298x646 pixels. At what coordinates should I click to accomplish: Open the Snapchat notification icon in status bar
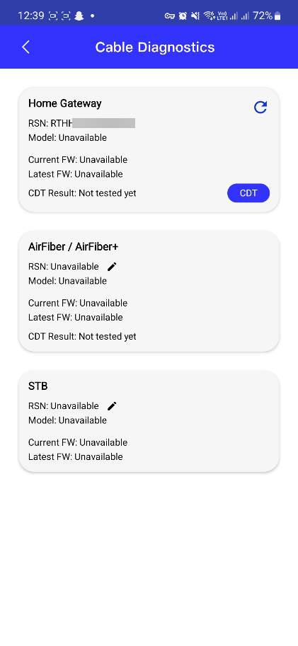pos(79,16)
